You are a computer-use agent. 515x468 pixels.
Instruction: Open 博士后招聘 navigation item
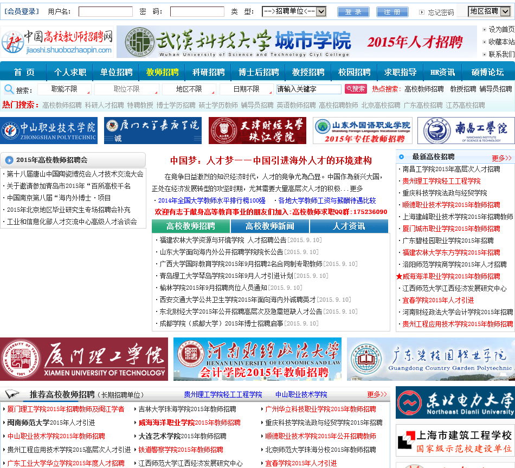(259, 72)
